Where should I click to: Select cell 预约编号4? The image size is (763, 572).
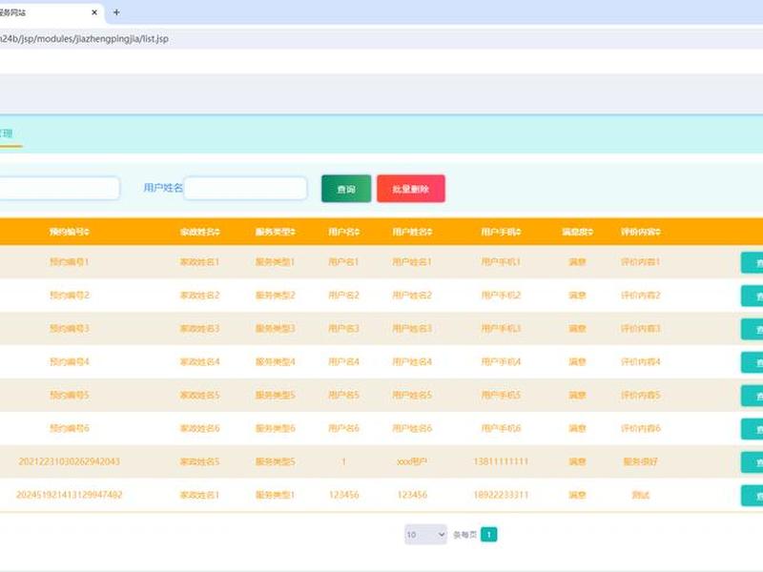(x=69, y=362)
